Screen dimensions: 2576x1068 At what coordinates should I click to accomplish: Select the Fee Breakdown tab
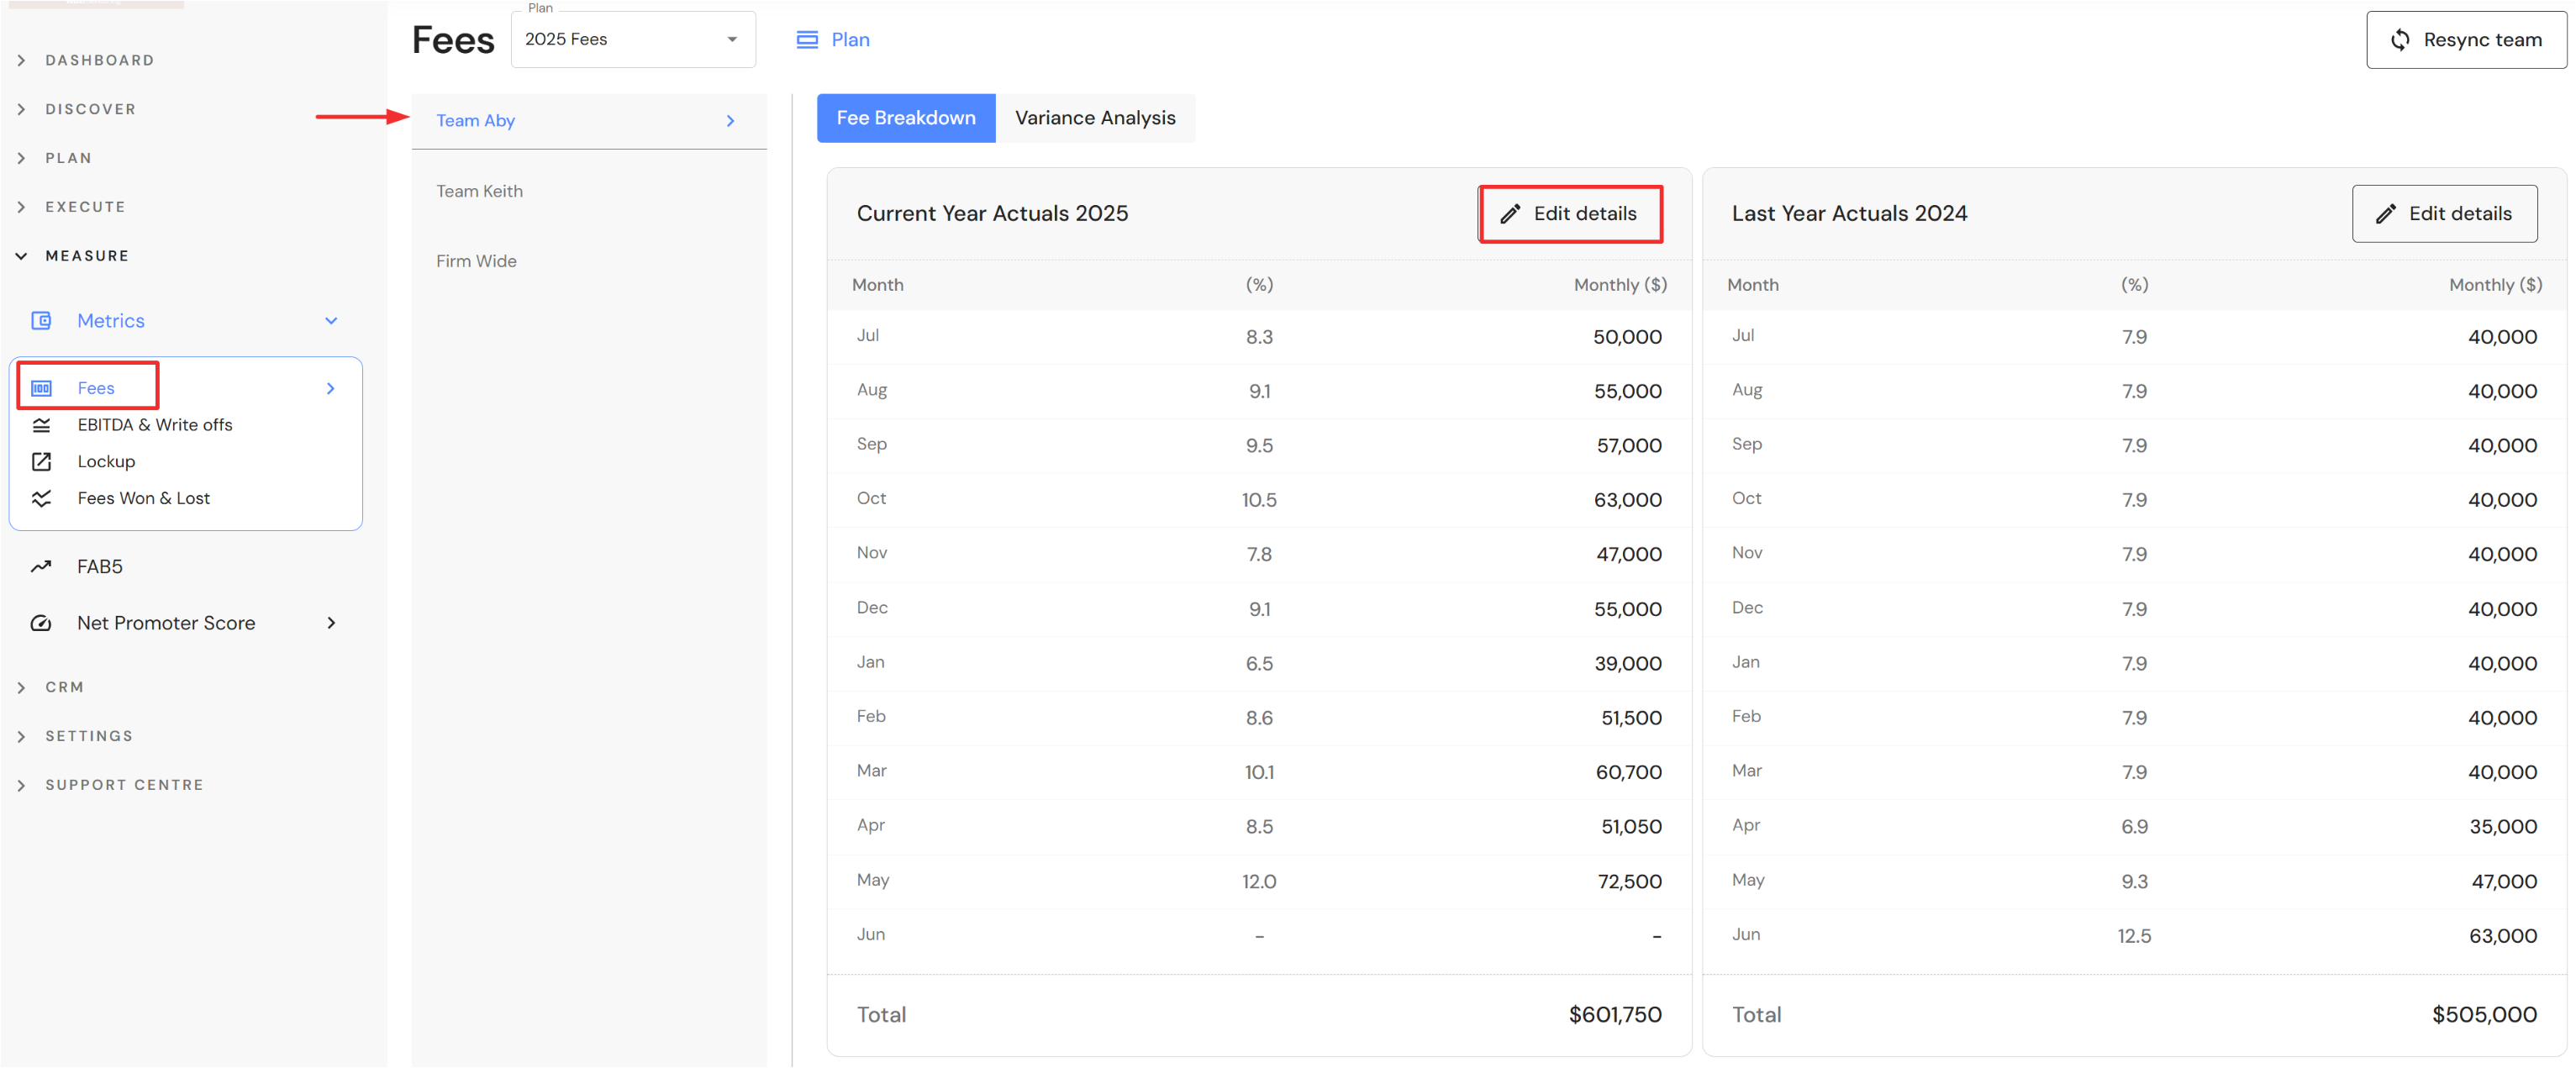[x=905, y=118]
